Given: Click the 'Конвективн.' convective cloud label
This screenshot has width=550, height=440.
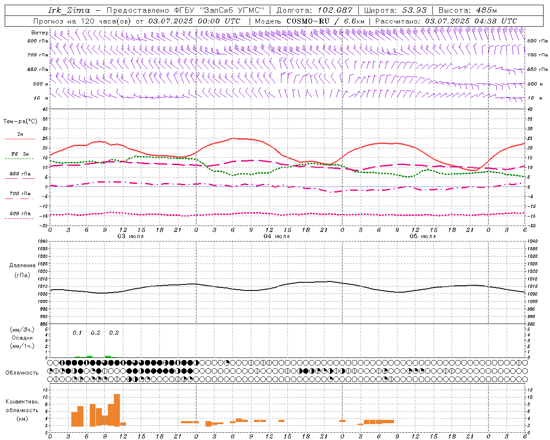Looking at the screenshot, I should (22, 402).
